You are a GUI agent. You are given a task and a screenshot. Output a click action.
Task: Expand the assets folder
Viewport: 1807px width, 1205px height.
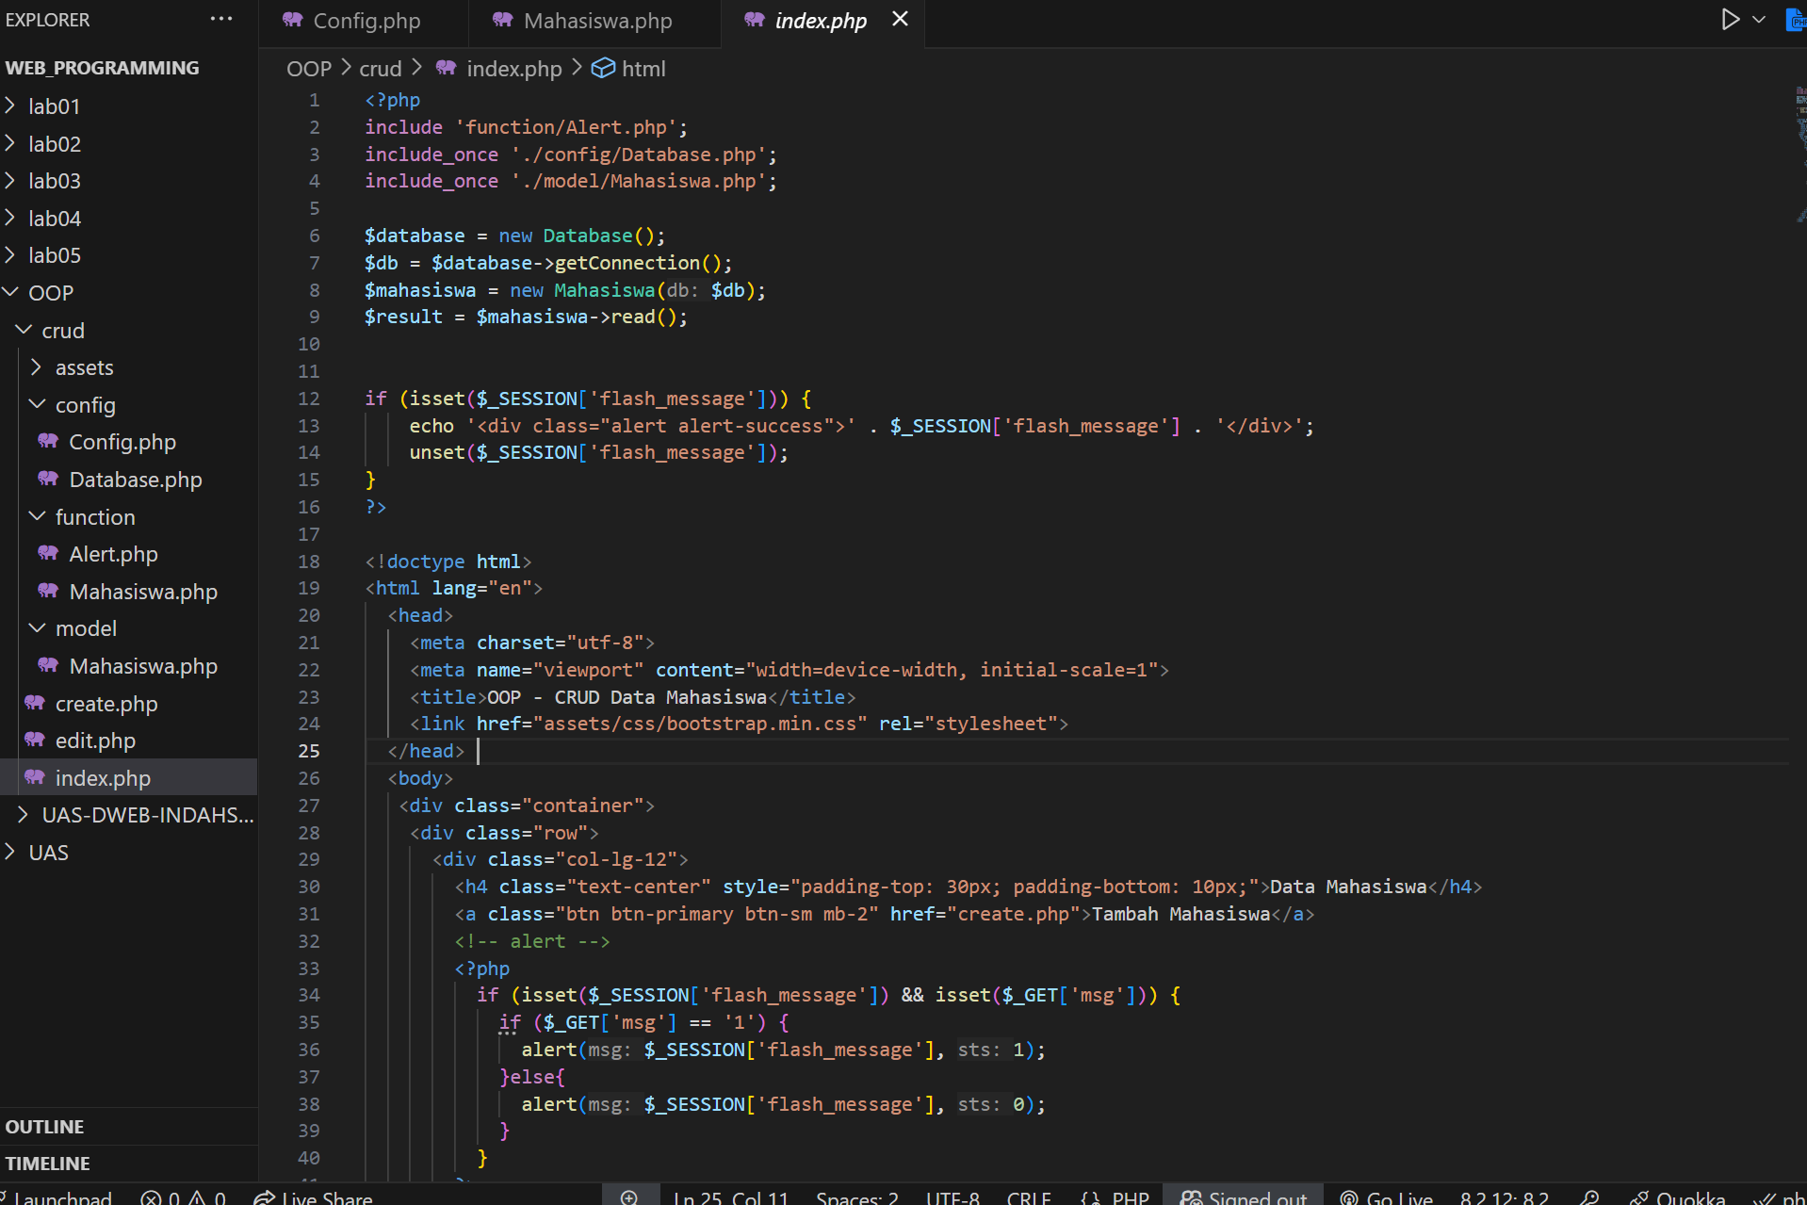tap(84, 367)
